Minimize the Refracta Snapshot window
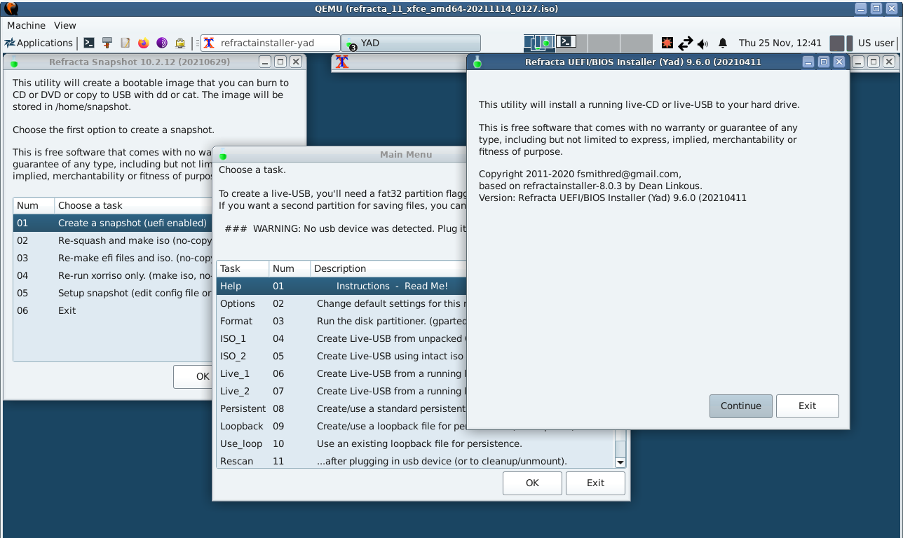 point(265,62)
